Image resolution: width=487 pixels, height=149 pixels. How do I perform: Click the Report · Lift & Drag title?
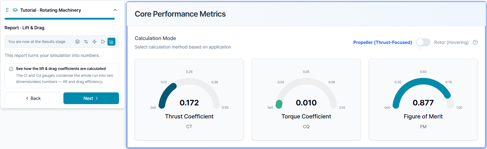(x=25, y=28)
